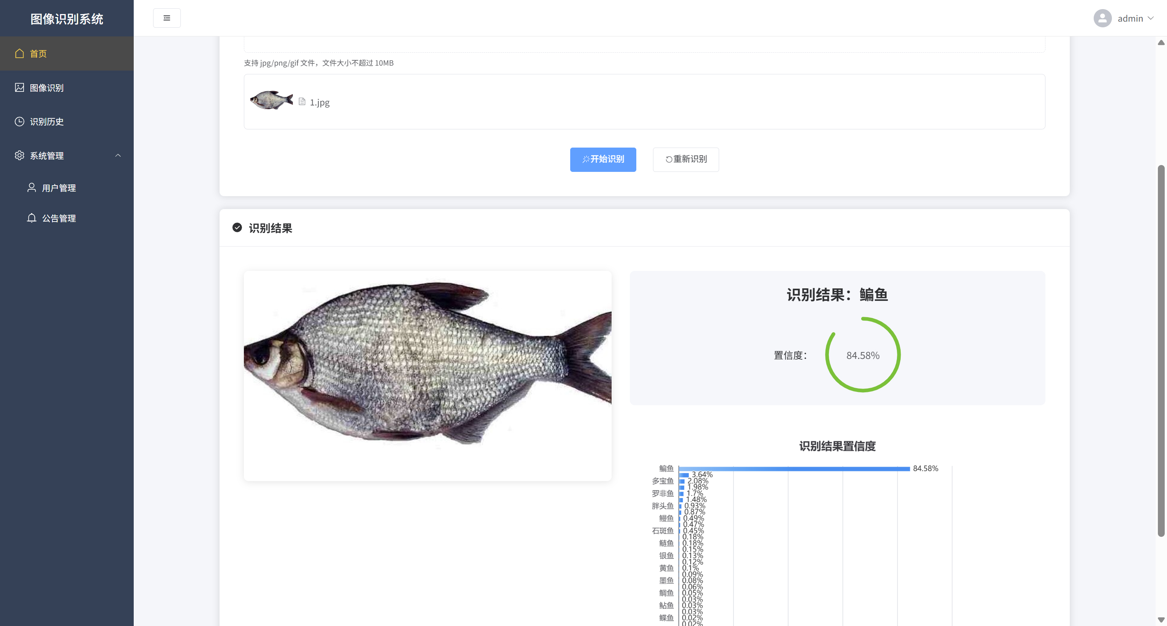Viewport: 1167px width, 626px height.
Task: Open the 公告管理 menu entry
Action: tap(59, 219)
